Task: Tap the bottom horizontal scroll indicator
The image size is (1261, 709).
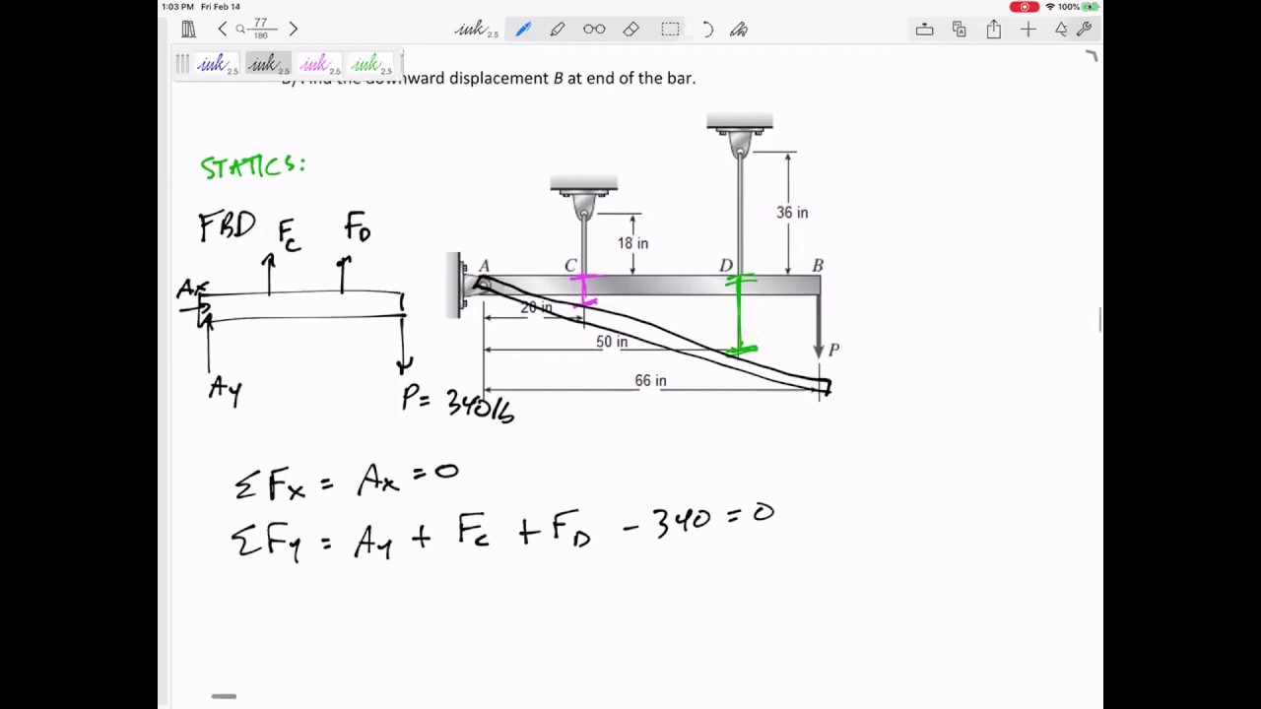Action: click(x=224, y=696)
